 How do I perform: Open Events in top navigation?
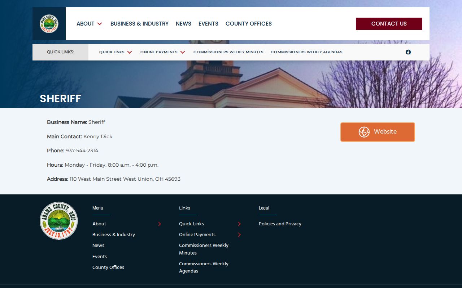pyautogui.click(x=208, y=24)
